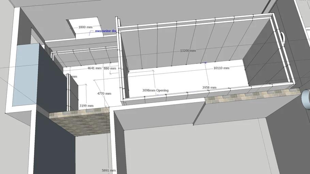Pick the 3958 mm dimension text
Image resolution: width=310 pixels, height=174 pixels.
[x=209, y=88]
